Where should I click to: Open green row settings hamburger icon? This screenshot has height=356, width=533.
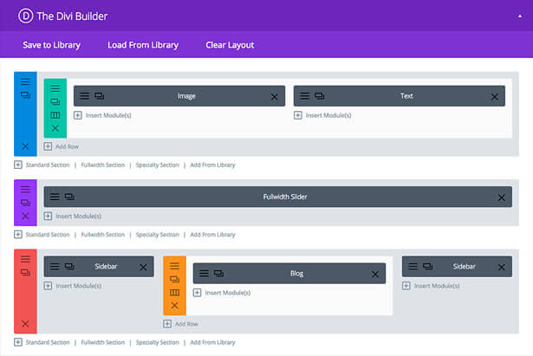[x=55, y=88]
